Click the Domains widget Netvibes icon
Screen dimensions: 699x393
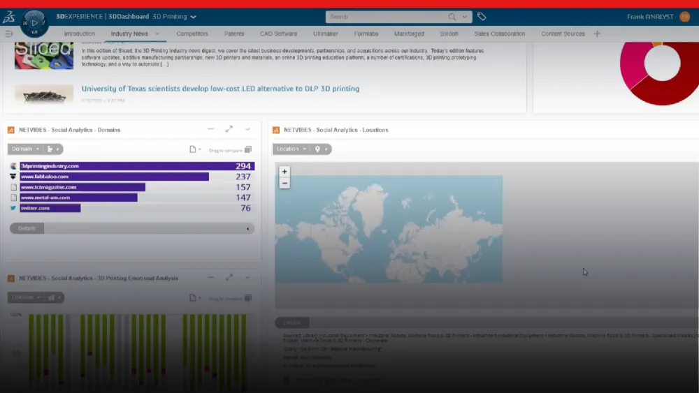10,130
